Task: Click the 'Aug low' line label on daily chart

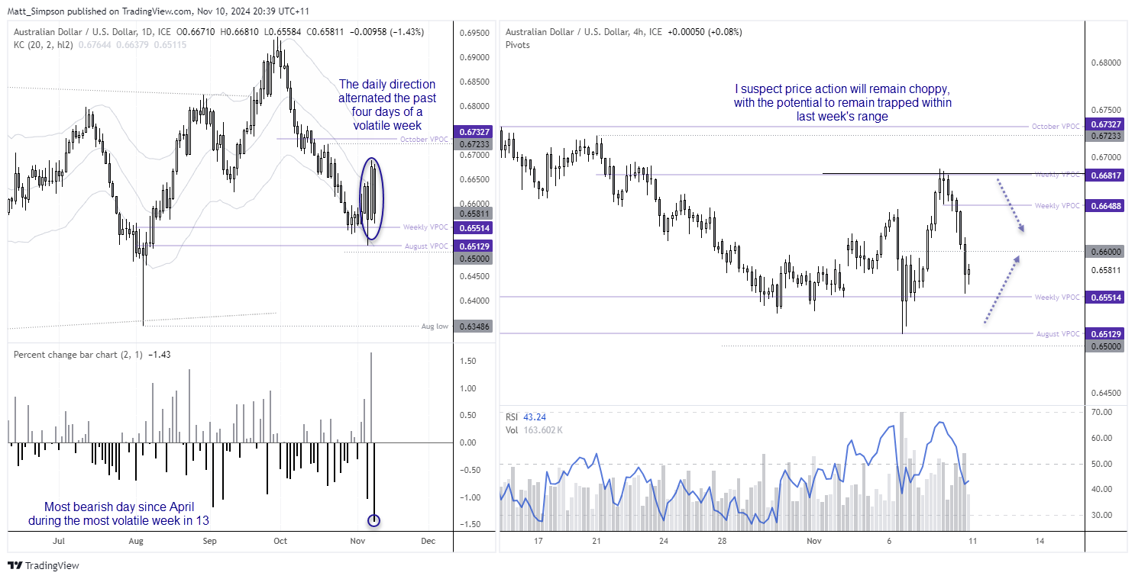Action: 435,326
